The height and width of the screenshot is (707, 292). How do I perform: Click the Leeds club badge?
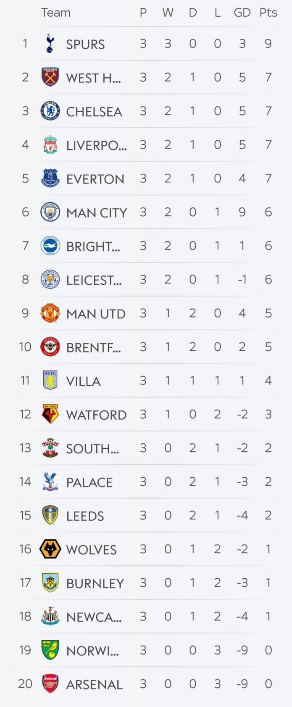(50, 515)
